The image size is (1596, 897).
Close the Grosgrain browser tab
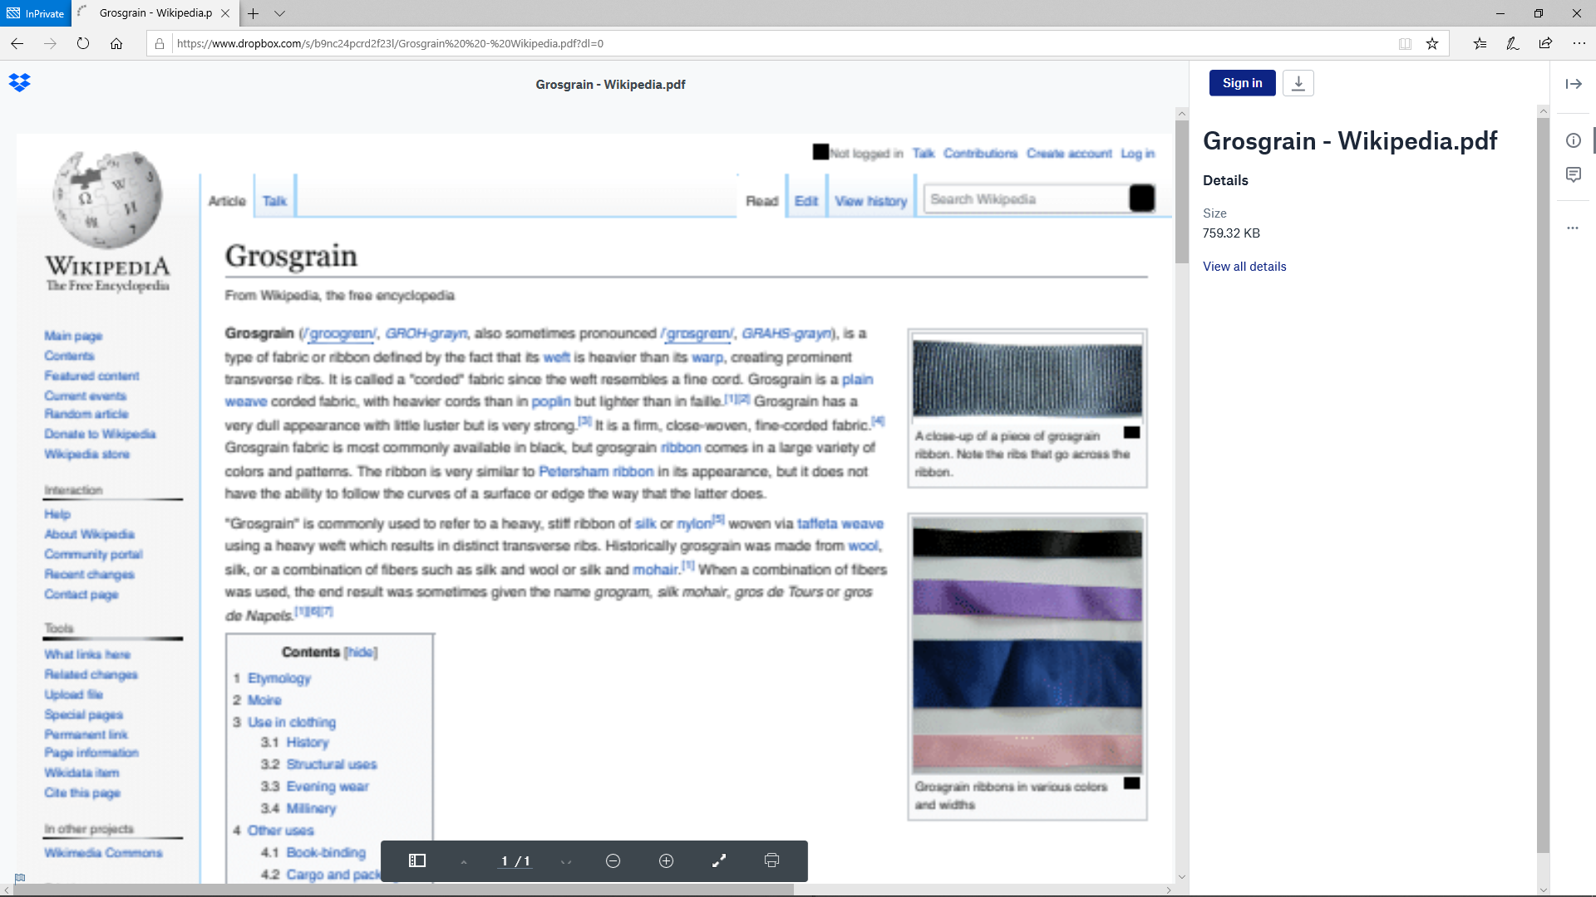[x=225, y=13]
